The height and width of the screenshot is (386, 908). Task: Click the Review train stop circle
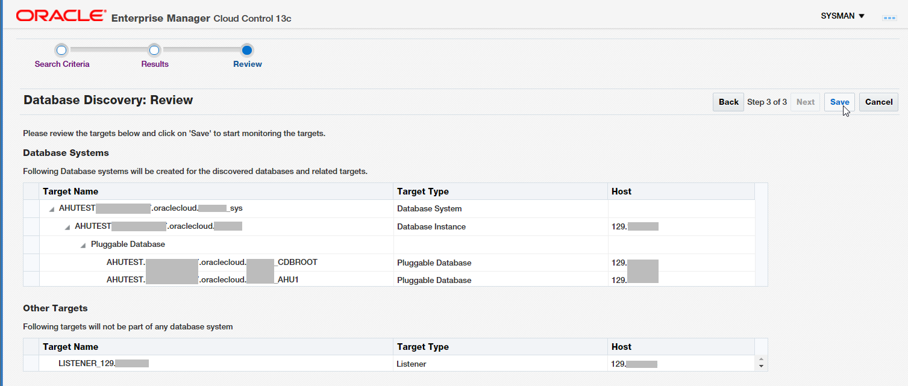click(x=247, y=50)
